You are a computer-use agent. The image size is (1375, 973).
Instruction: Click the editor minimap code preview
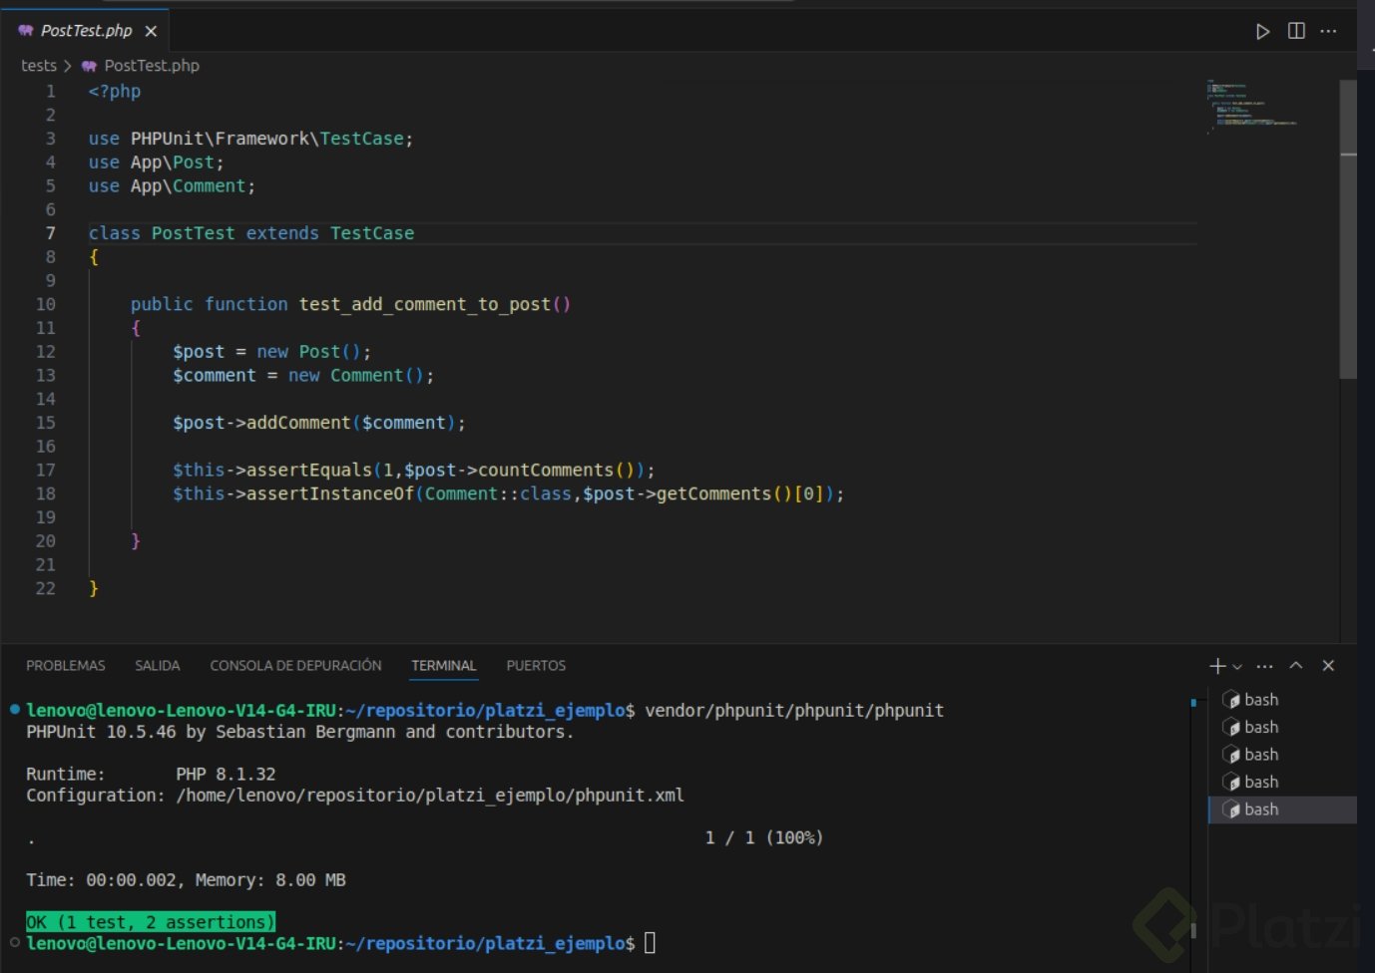tap(1251, 107)
